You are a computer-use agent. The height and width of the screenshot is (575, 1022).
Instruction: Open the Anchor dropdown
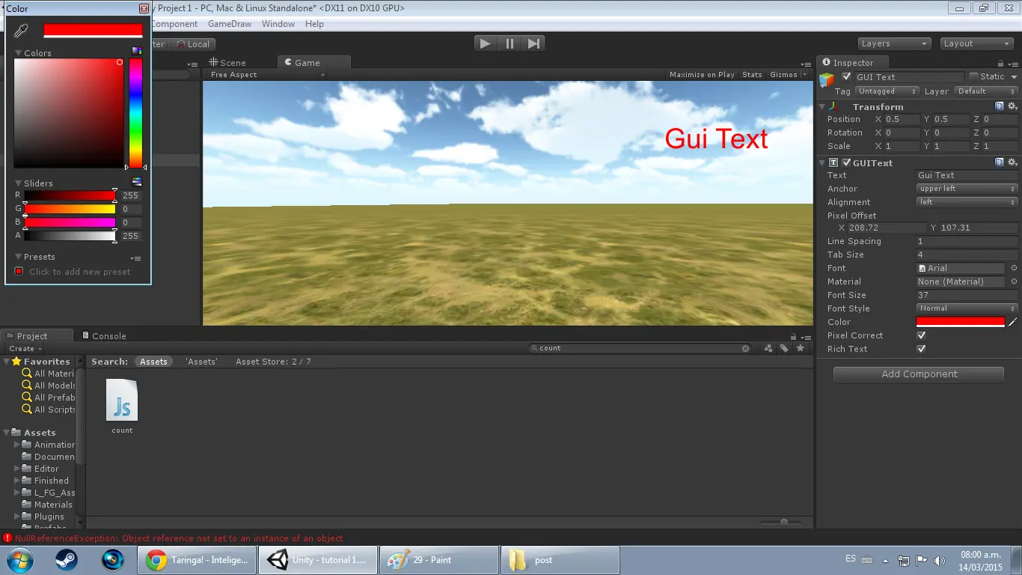coord(967,189)
